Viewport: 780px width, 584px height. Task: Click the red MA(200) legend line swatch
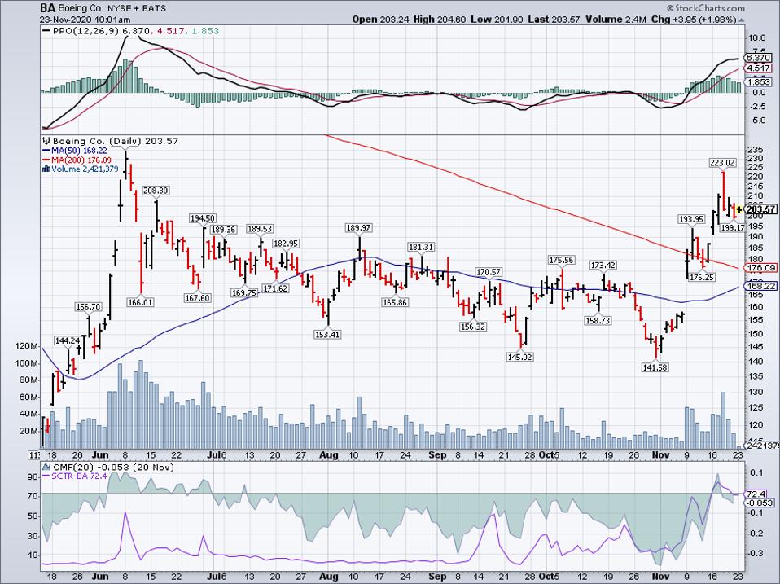(46, 160)
